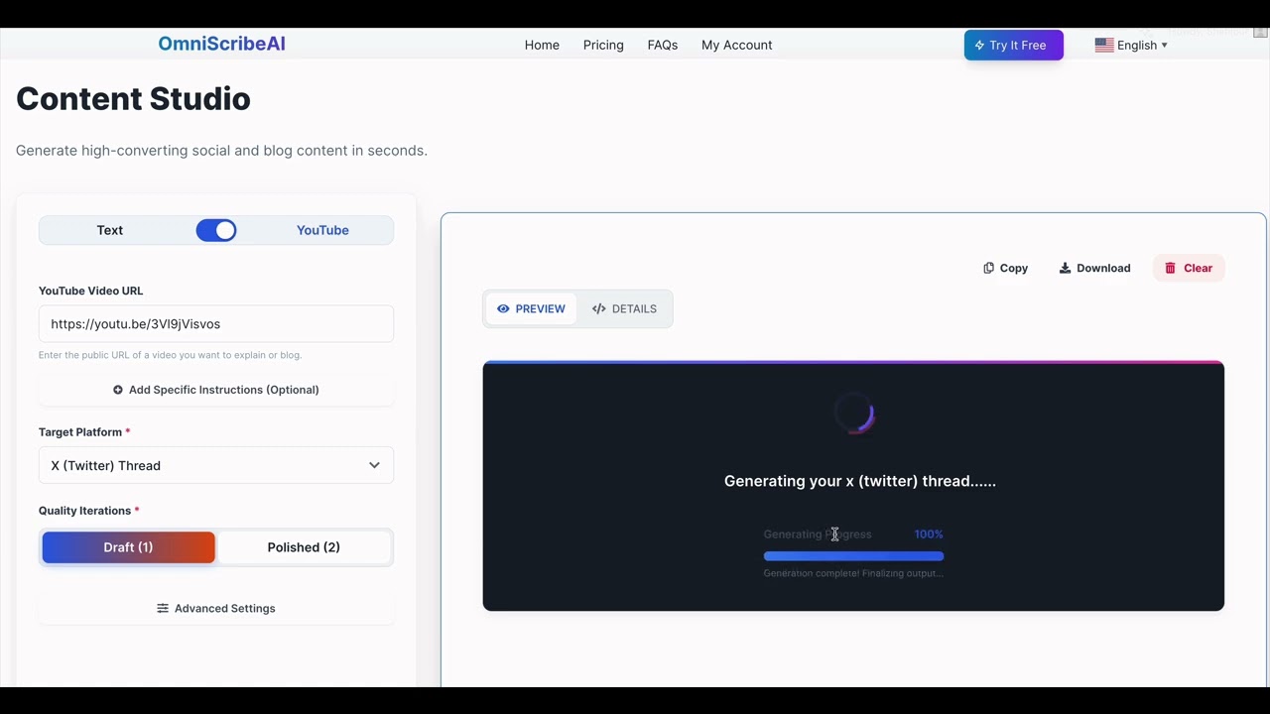Select the Text input mode label
The width and height of the screenshot is (1270, 714).
[x=110, y=230]
